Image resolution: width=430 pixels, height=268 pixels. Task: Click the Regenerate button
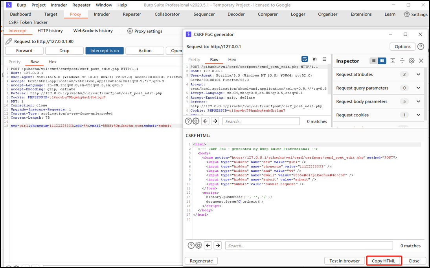coord(201,261)
